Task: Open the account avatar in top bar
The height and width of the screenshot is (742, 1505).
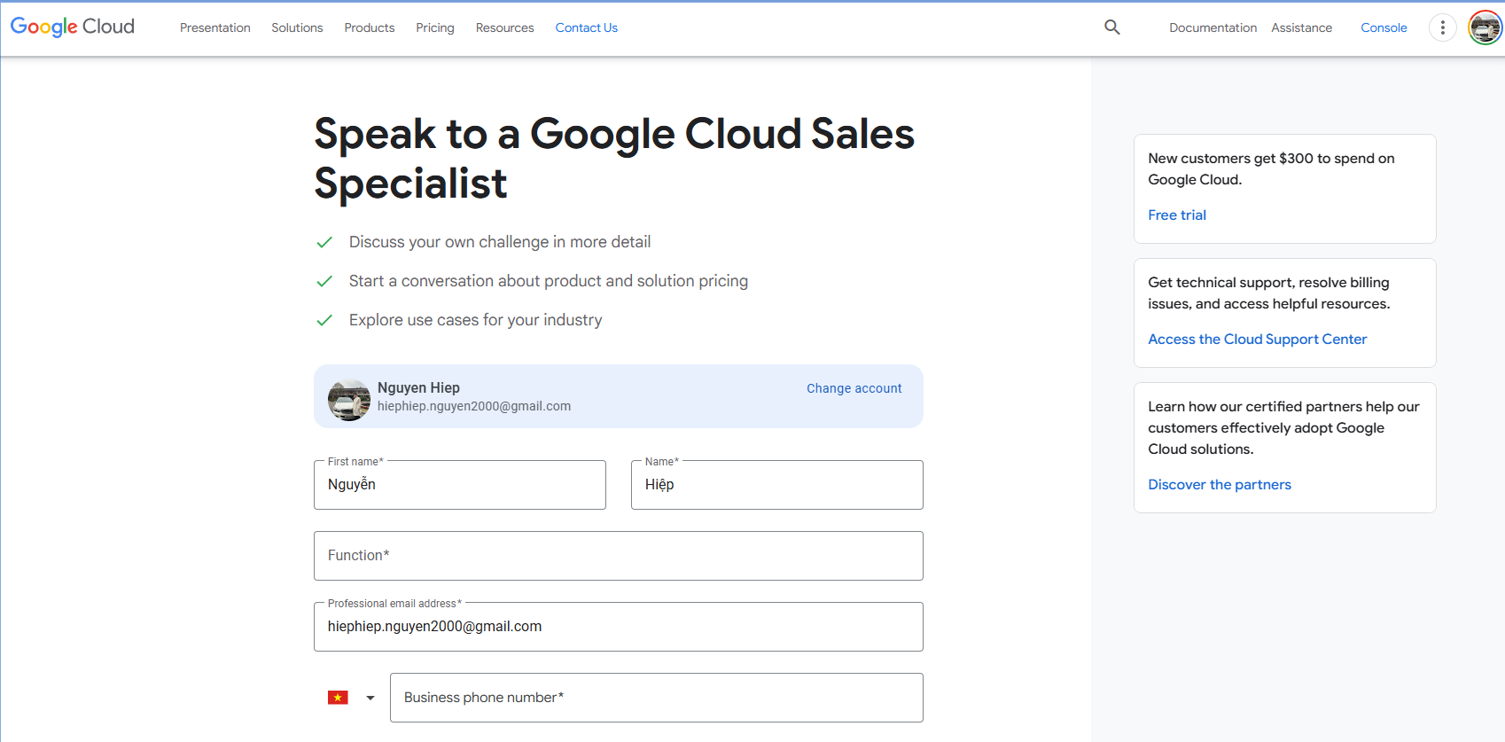Action: [x=1486, y=27]
